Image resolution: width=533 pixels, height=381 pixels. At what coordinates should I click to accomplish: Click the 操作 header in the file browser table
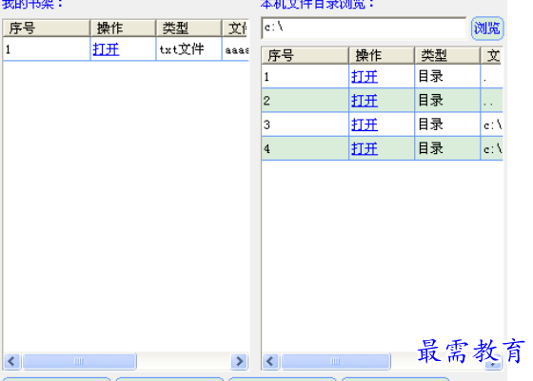(382, 56)
